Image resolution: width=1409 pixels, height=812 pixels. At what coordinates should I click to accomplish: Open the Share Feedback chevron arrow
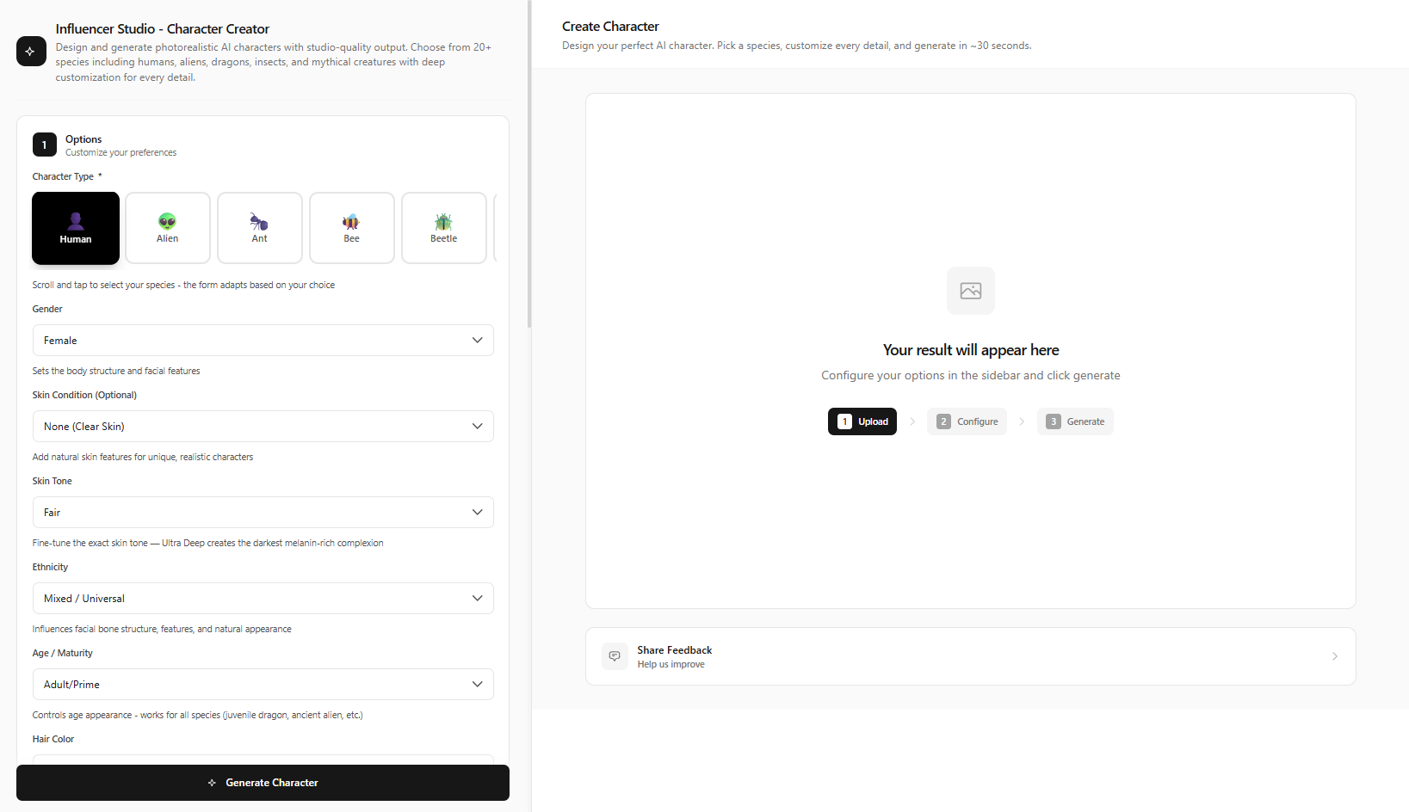point(1334,656)
